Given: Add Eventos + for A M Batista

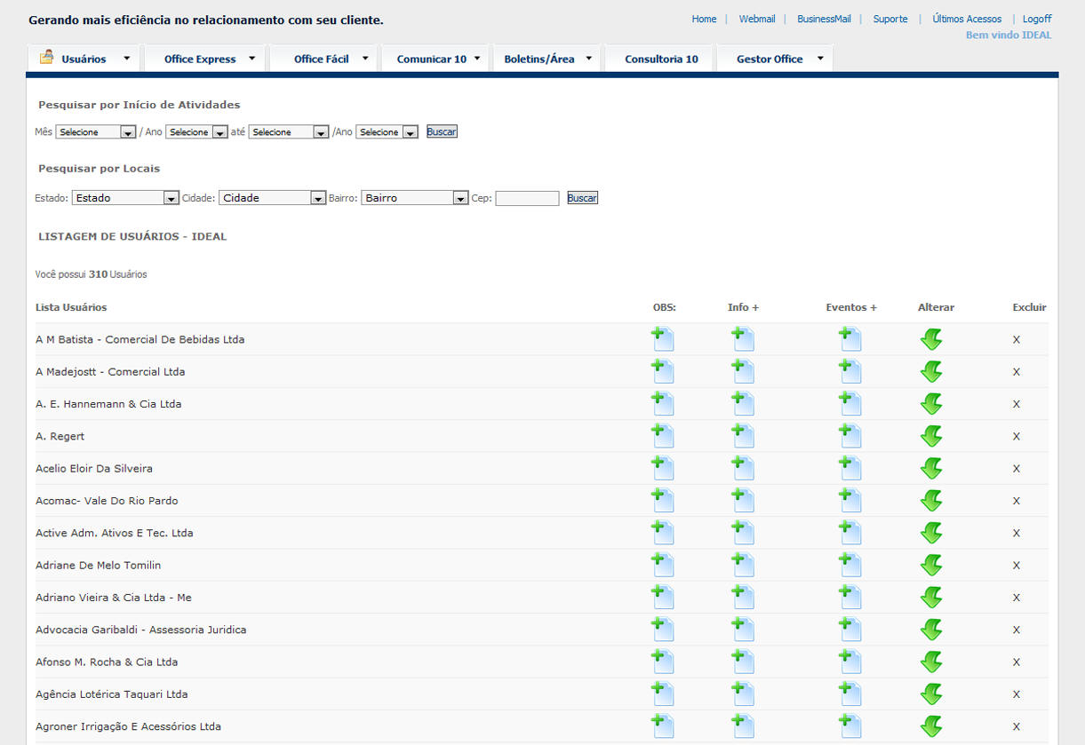Looking at the screenshot, I should click(850, 339).
